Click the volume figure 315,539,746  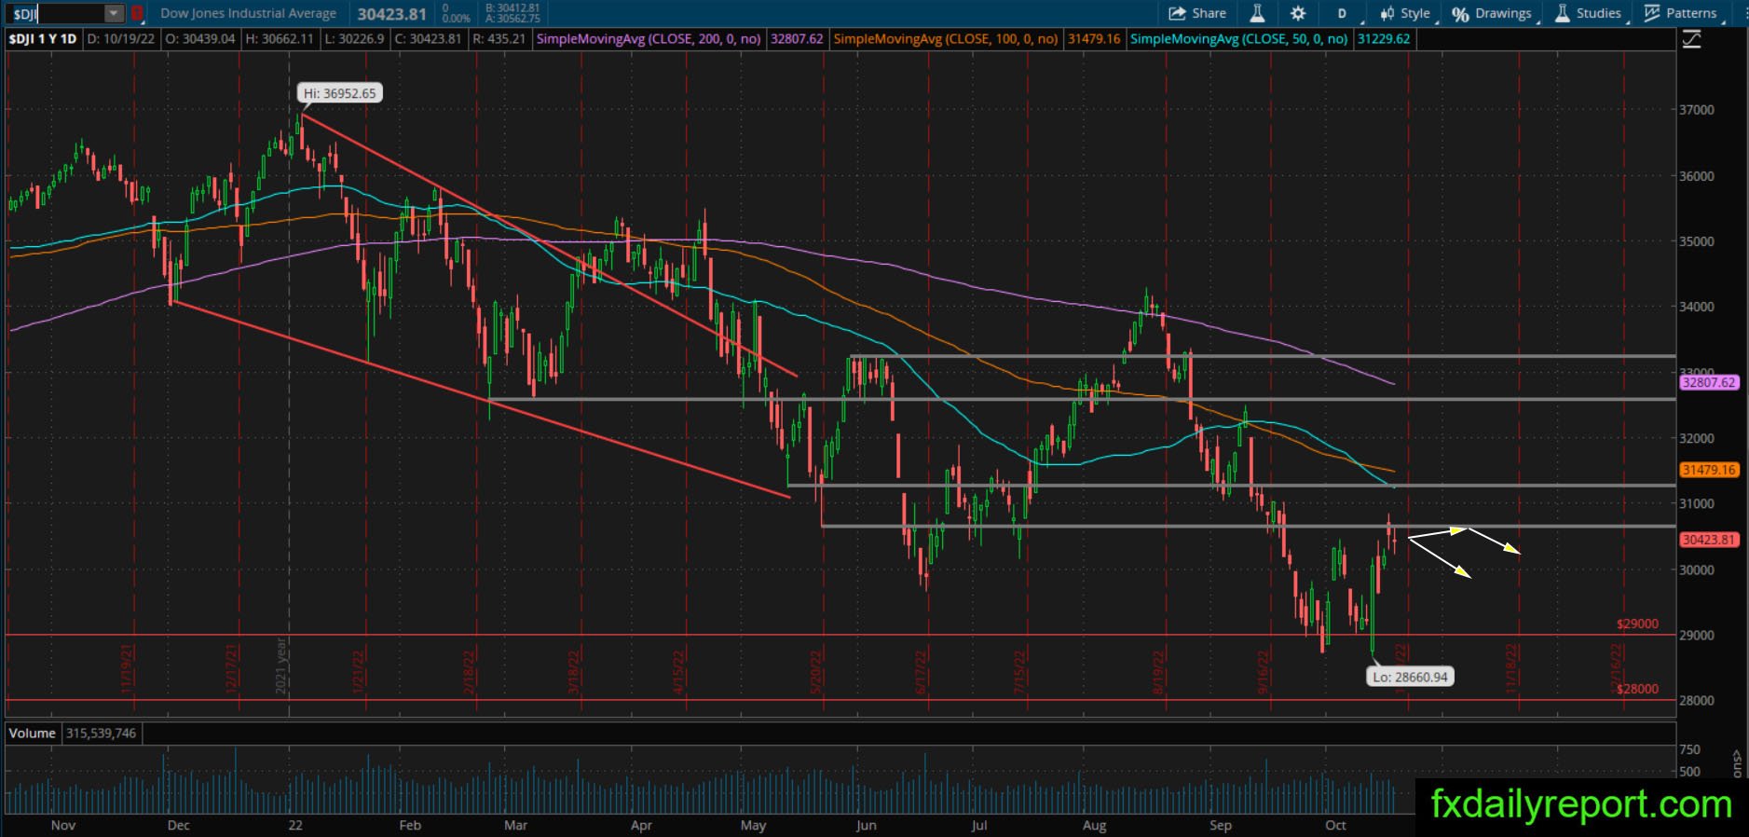[101, 734]
